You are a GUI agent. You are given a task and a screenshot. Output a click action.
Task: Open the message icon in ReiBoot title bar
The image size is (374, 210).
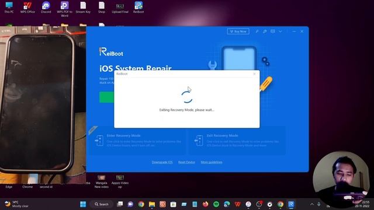coord(273,31)
